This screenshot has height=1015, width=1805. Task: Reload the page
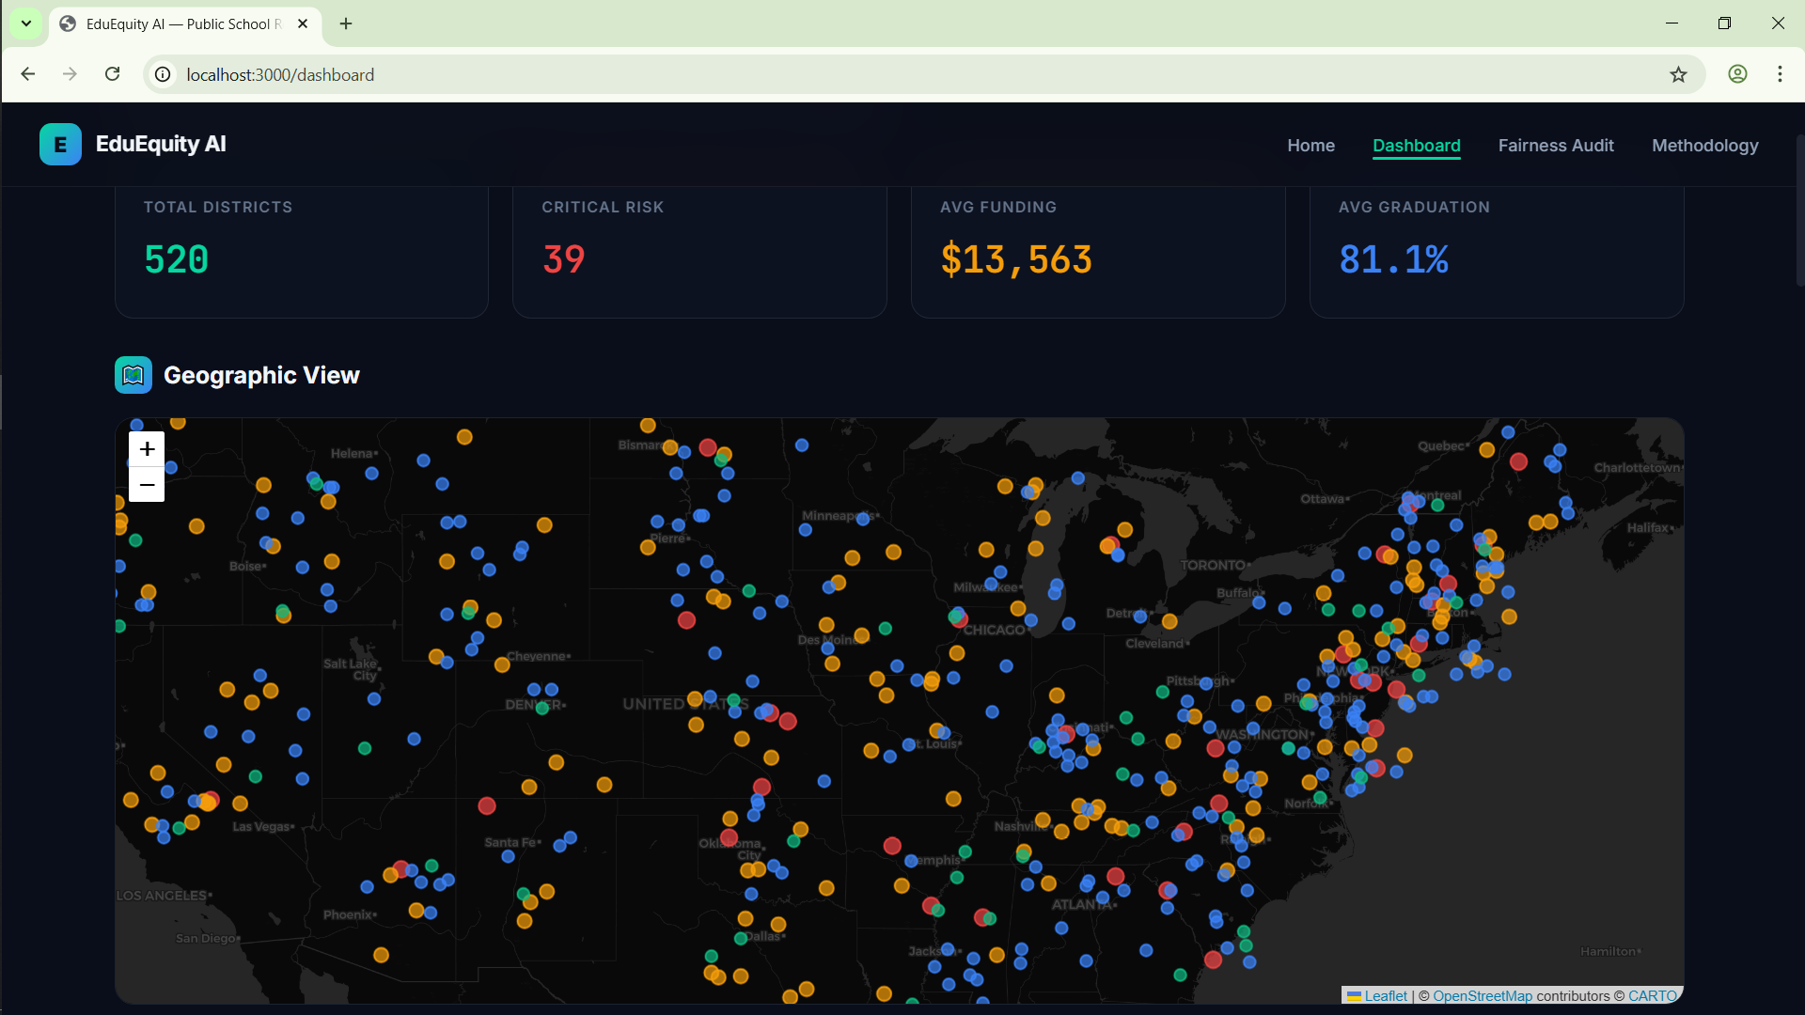point(113,74)
